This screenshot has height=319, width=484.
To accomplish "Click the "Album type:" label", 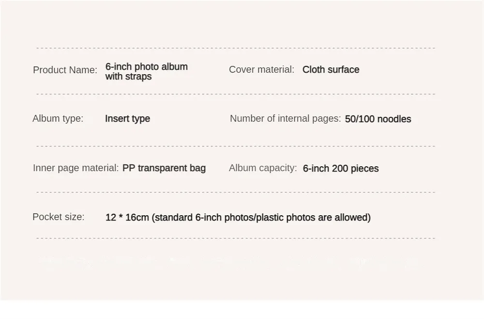I will coord(58,118).
